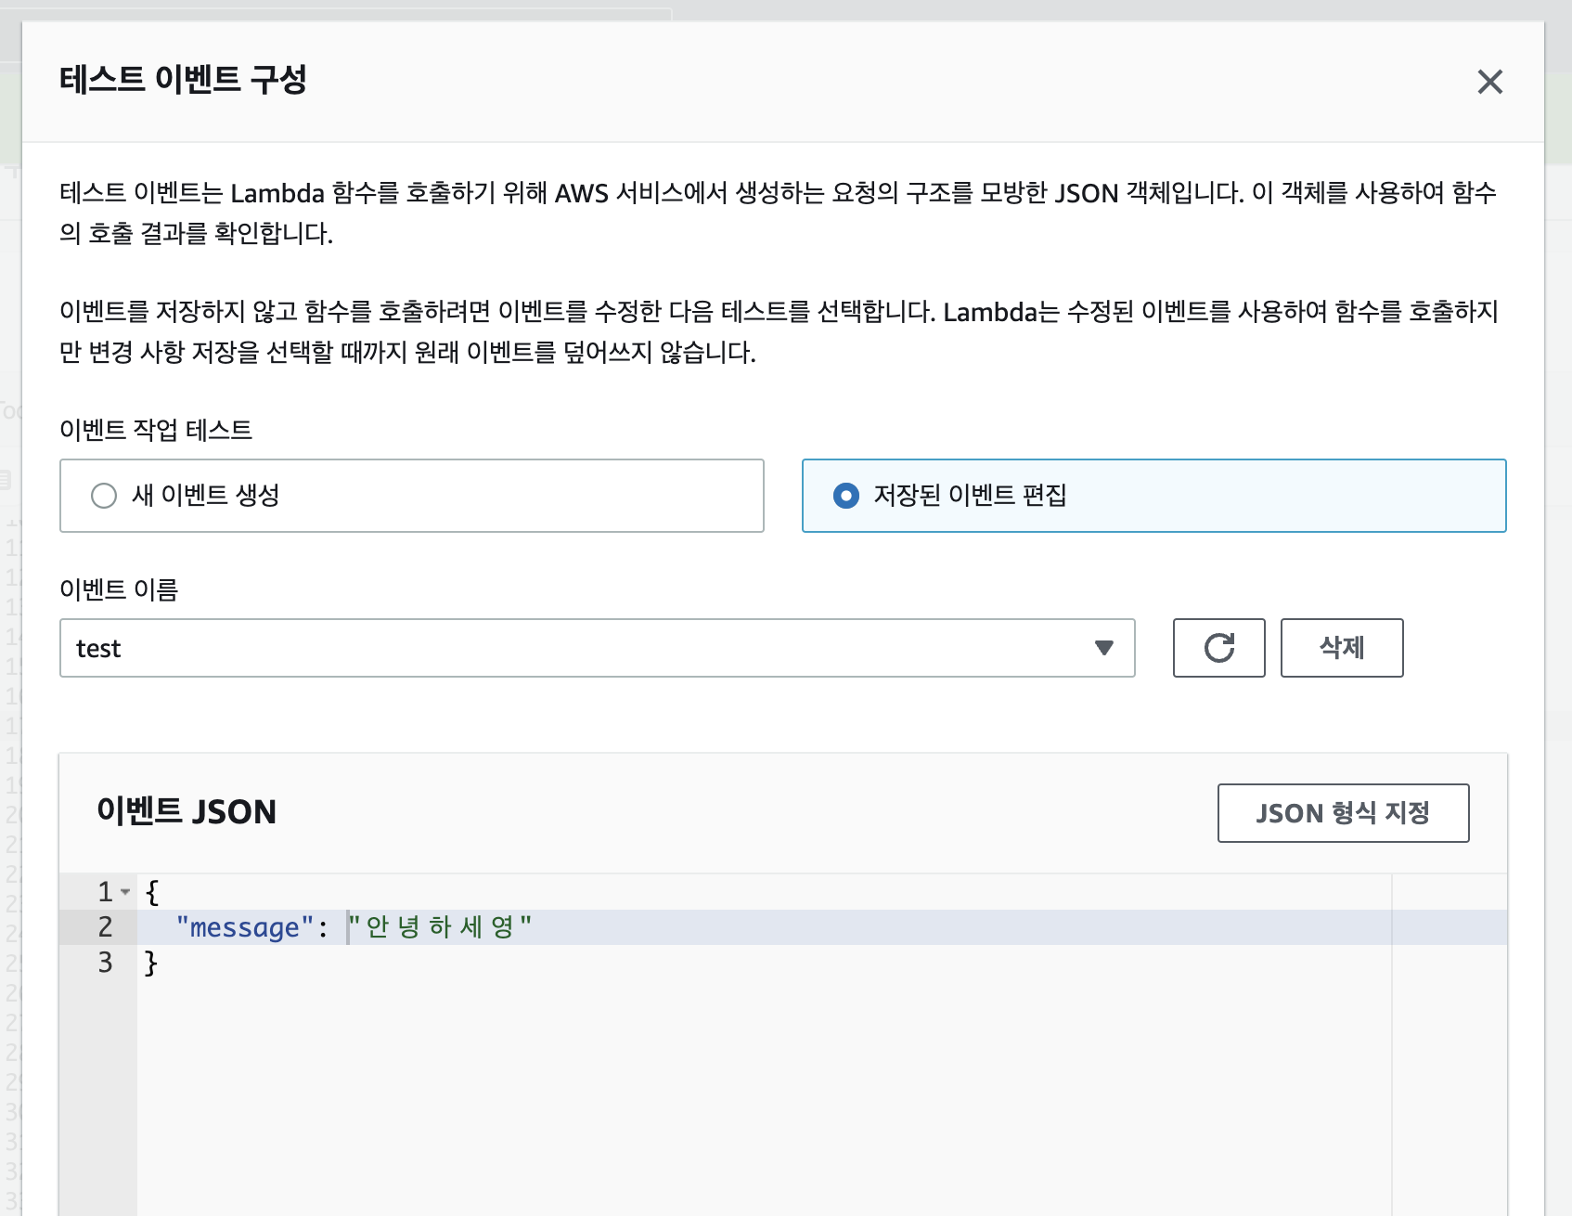
Task: Select the 새 이벤트 생성 radio button
Action: pos(104,496)
